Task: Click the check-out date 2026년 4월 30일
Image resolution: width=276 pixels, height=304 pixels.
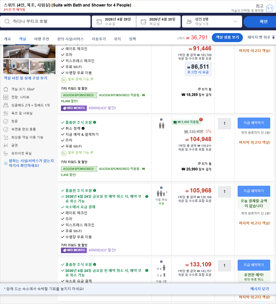Action: [x=158, y=22]
